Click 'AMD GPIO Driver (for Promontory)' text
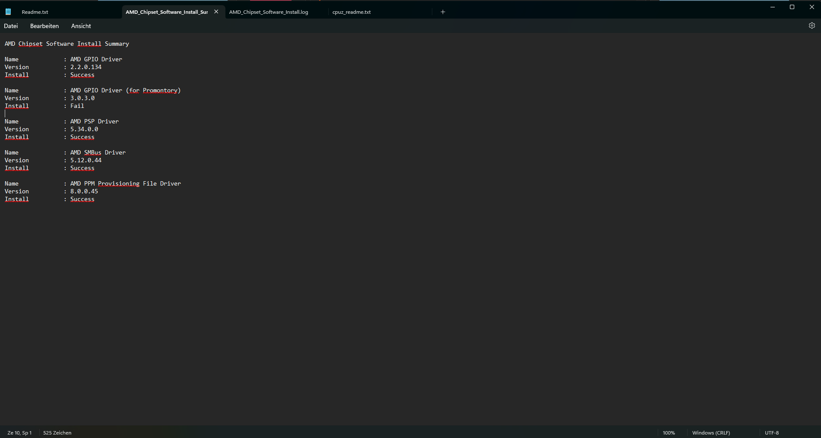Viewport: 821px width, 438px height. tap(125, 90)
